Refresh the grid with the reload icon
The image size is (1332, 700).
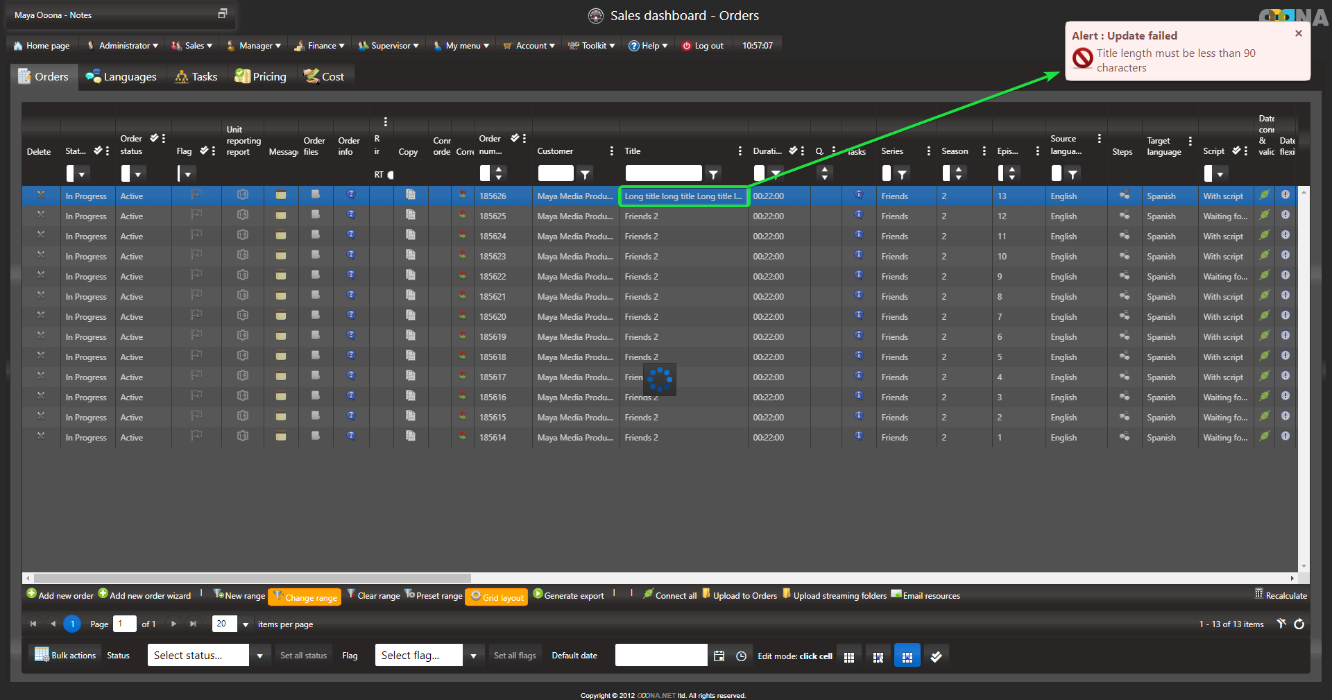[x=1299, y=624]
